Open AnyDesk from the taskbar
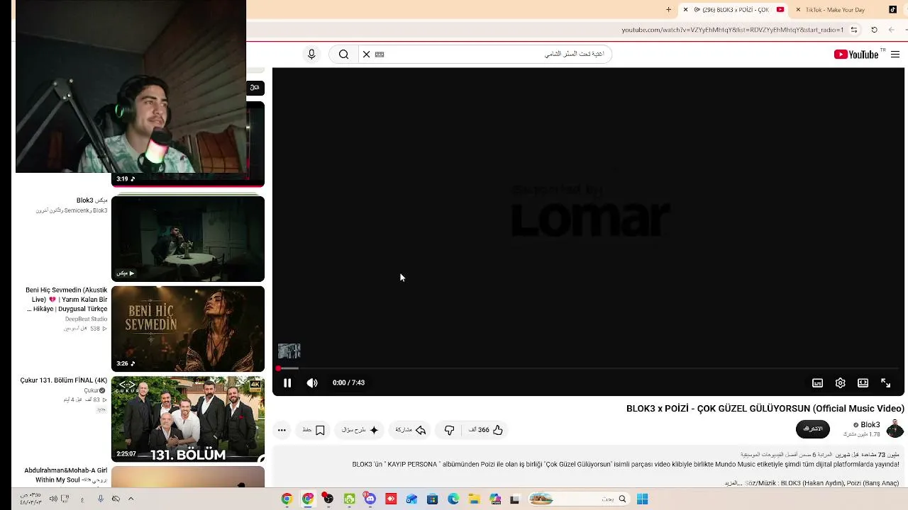This screenshot has width=908, height=510. pos(391,499)
